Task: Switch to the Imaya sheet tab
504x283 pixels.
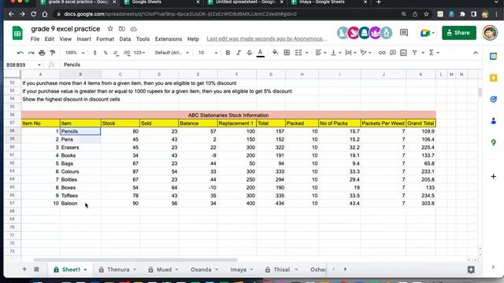Action: point(242,270)
